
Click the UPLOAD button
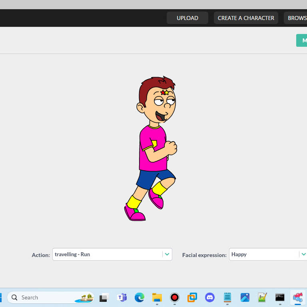tap(187, 18)
